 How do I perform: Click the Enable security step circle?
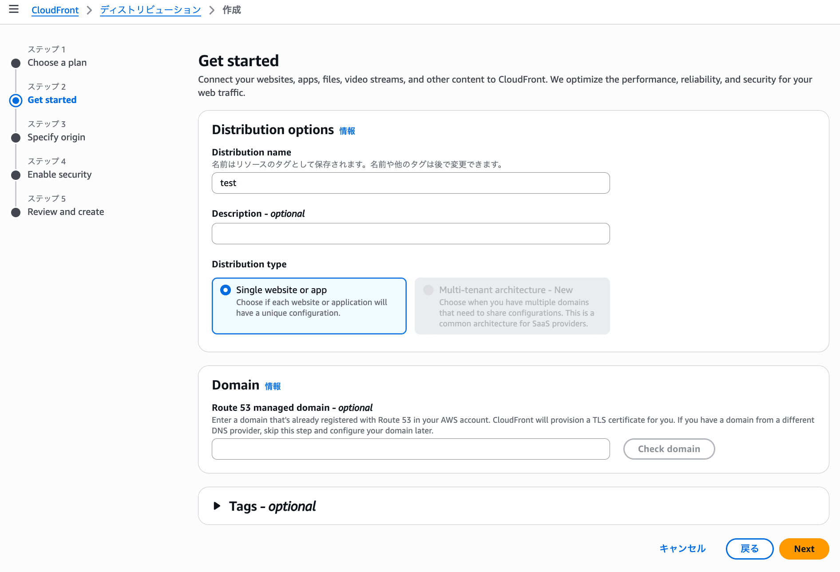tap(16, 175)
